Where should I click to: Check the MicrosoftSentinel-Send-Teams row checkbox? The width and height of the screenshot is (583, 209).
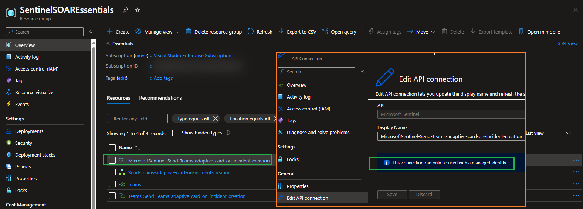pos(112,160)
